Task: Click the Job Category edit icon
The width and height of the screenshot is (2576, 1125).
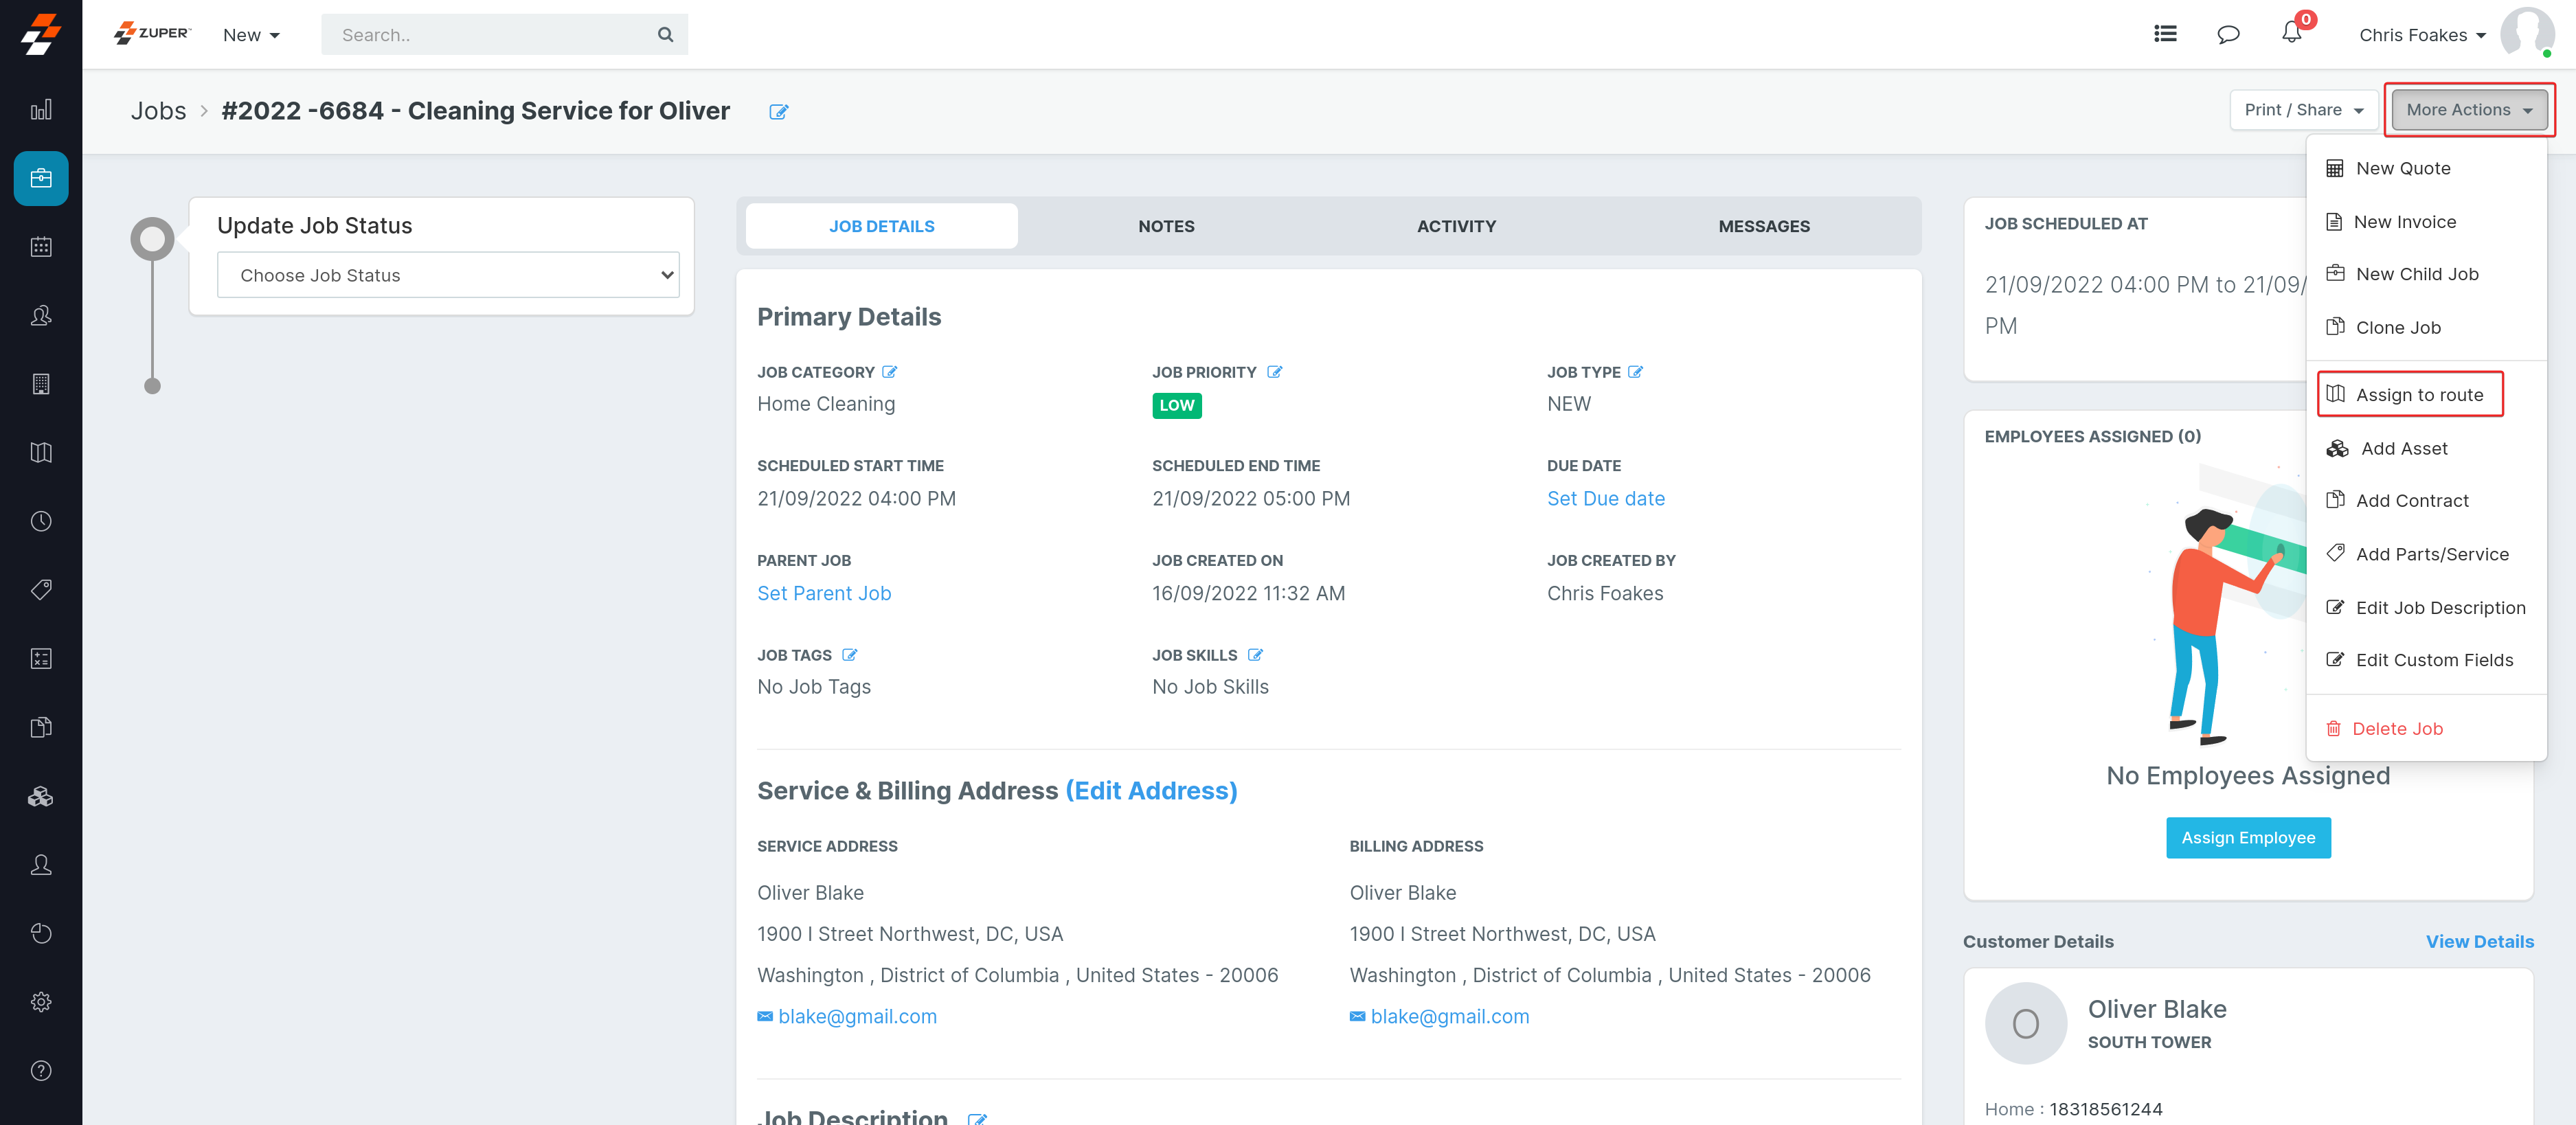Action: point(890,372)
